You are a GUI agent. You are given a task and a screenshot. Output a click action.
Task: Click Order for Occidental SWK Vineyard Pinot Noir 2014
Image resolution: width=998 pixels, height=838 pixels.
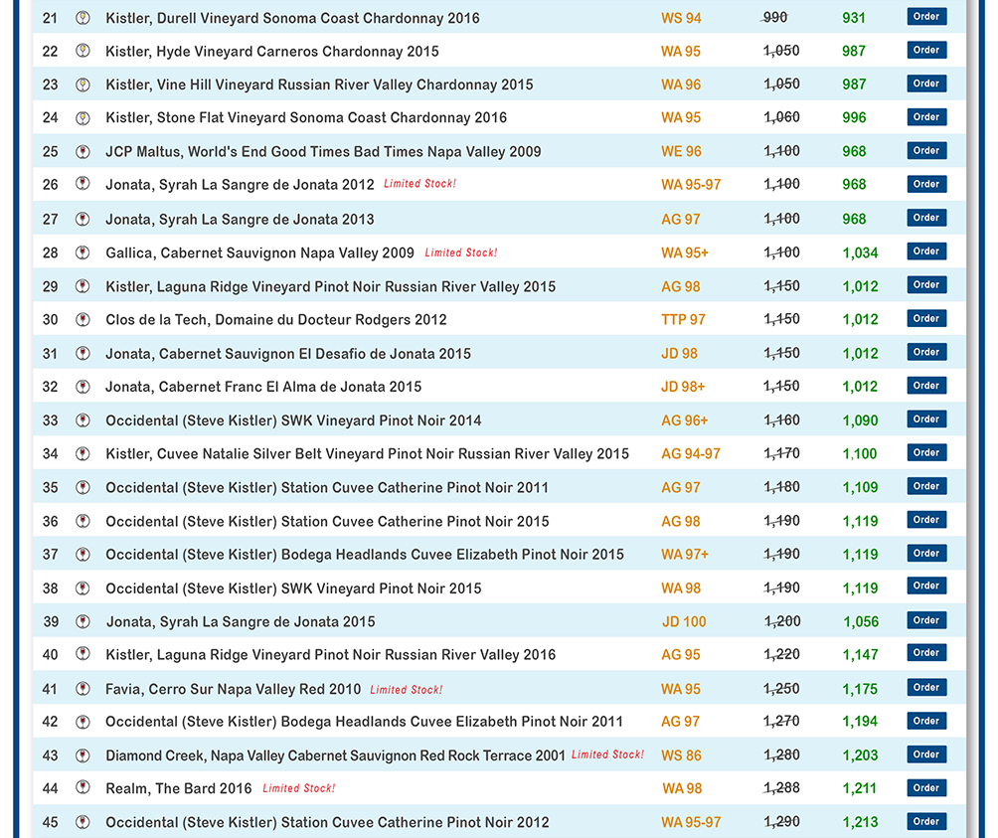[926, 419]
